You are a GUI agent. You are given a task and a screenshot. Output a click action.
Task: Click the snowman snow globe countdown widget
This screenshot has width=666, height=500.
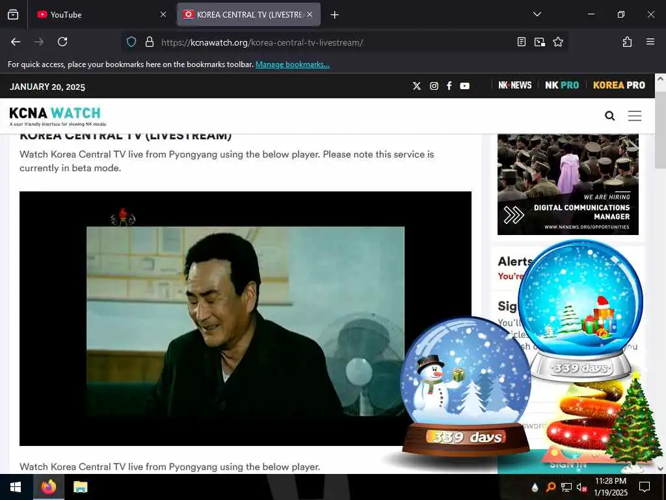466,387
